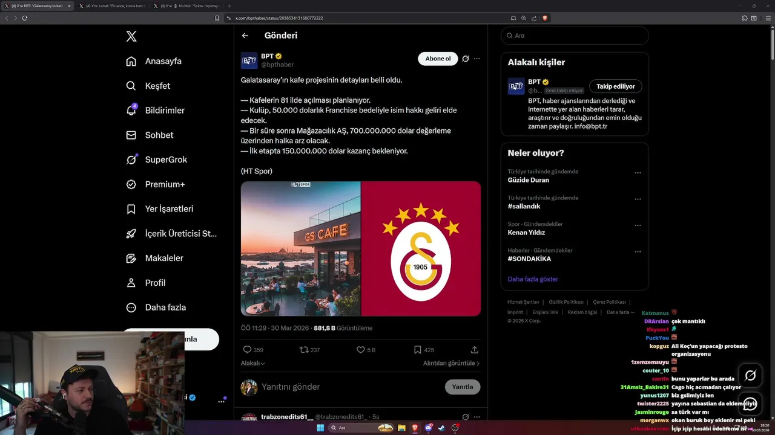Click the İçerik Üreticisi rocket icon
This screenshot has height=435, width=775.
pos(131,234)
